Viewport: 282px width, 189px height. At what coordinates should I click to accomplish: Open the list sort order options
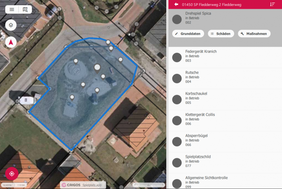pos(272,4)
